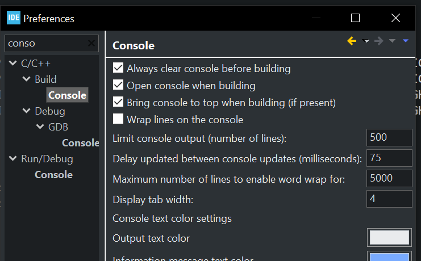Viewport: 421px width, 261px height.
Task: Maximize the Preferences window
Action: click(355, 18)
